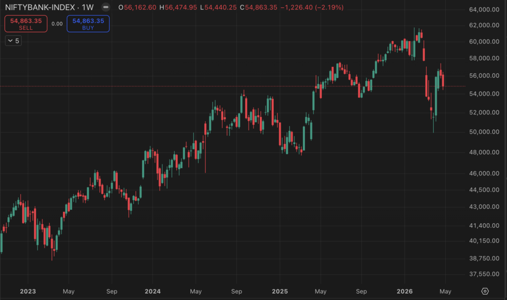Click the 46,000.00 price axis label

click(484, 174)
